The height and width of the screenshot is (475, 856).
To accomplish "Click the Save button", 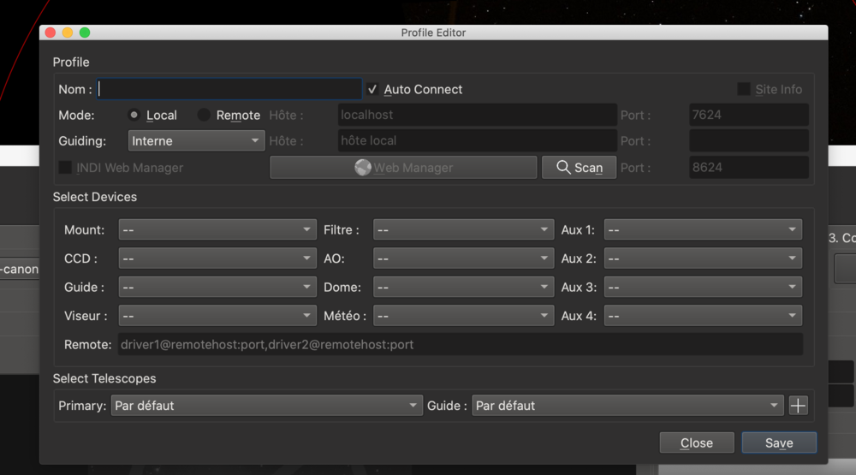I will (779, 442).
